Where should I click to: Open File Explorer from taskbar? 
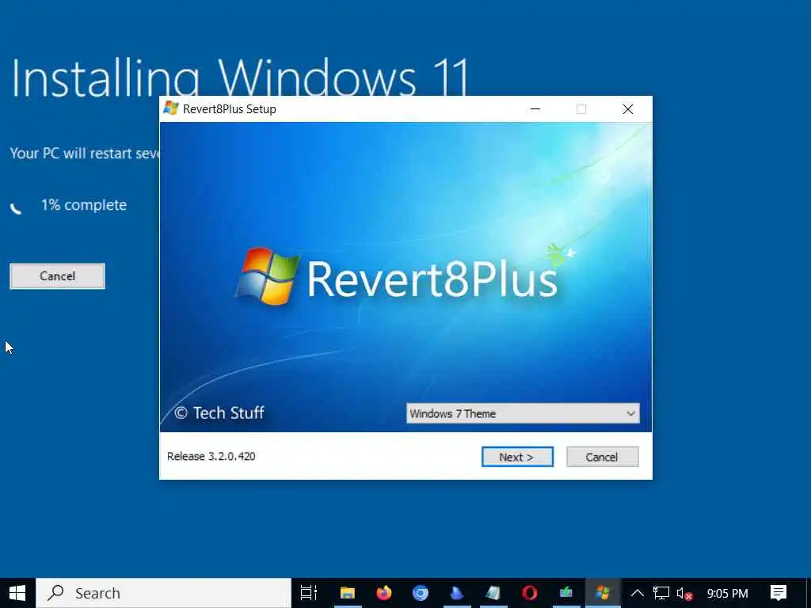[348, 593]
